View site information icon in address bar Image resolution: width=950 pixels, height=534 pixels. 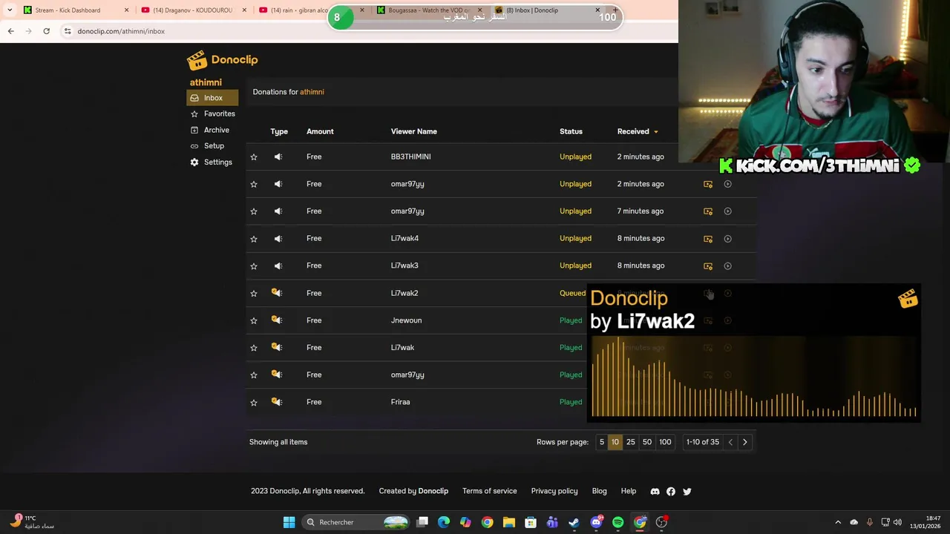click(x=68, y=31)
